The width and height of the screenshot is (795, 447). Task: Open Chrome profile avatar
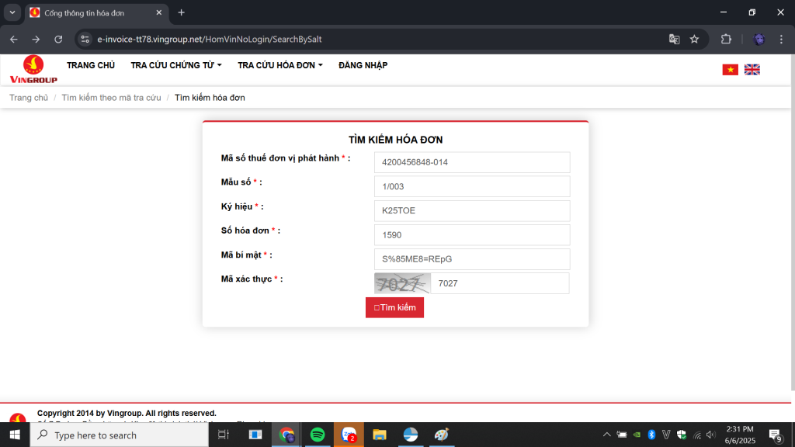759,39
